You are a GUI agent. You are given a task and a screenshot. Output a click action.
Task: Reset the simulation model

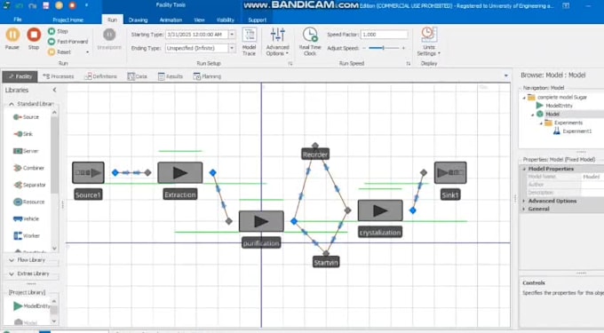60,52
